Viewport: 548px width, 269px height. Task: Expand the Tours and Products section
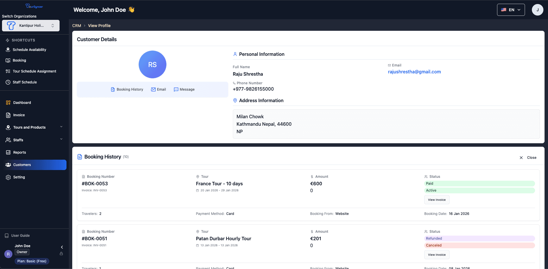tap(61, 127)
